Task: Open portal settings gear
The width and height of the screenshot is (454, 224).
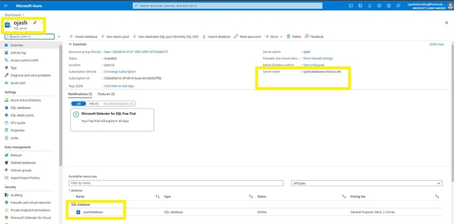Action: (x=379, y=5)
